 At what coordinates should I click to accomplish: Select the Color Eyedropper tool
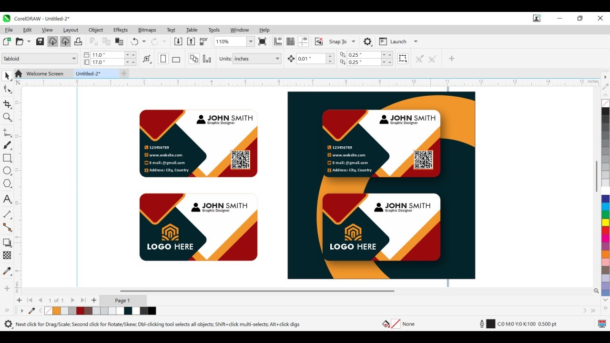[7, 271]
